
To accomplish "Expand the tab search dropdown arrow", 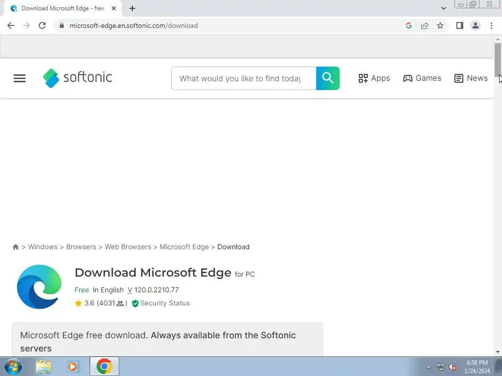I will coord(443,8).
